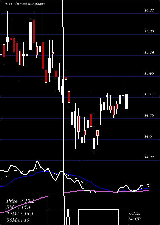Viewport: 160px width, 225px height.
Task: Click the USA FVCB mail.munafa.pro title text
Action: (24, 4)
